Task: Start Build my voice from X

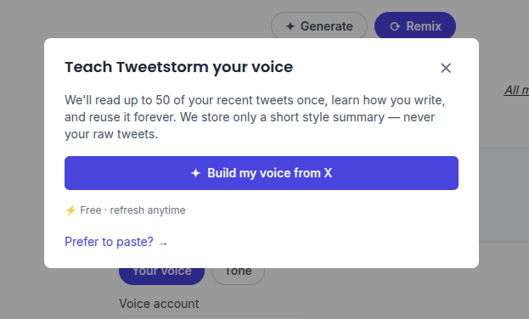Action: (x=262, y=173)
